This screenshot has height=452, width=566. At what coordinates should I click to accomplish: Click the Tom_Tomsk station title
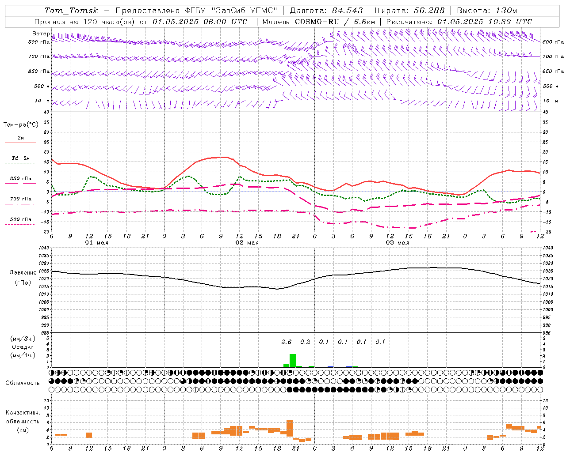(x=71, y=11)
